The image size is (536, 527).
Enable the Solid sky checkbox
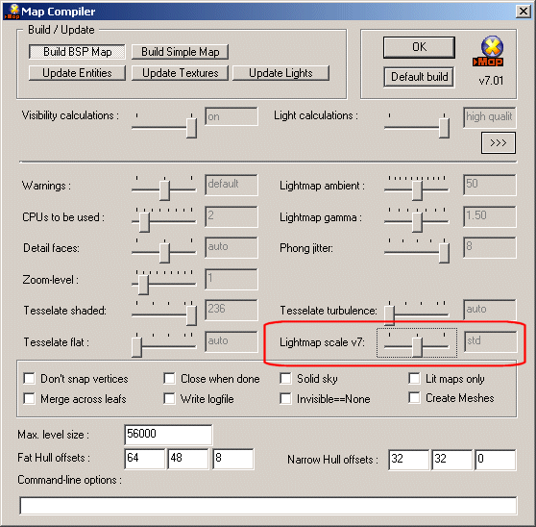tap(285, 379)
